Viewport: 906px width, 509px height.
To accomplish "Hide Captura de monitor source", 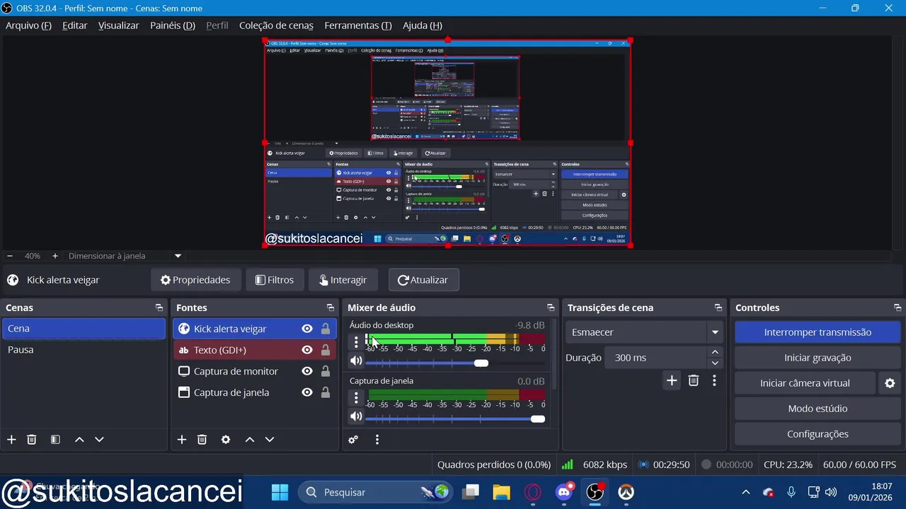I will [307, 371].
